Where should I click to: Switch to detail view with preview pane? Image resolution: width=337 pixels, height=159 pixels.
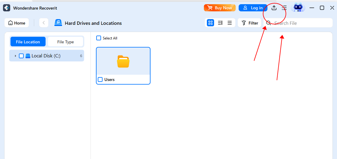click(x=220, y=23)
